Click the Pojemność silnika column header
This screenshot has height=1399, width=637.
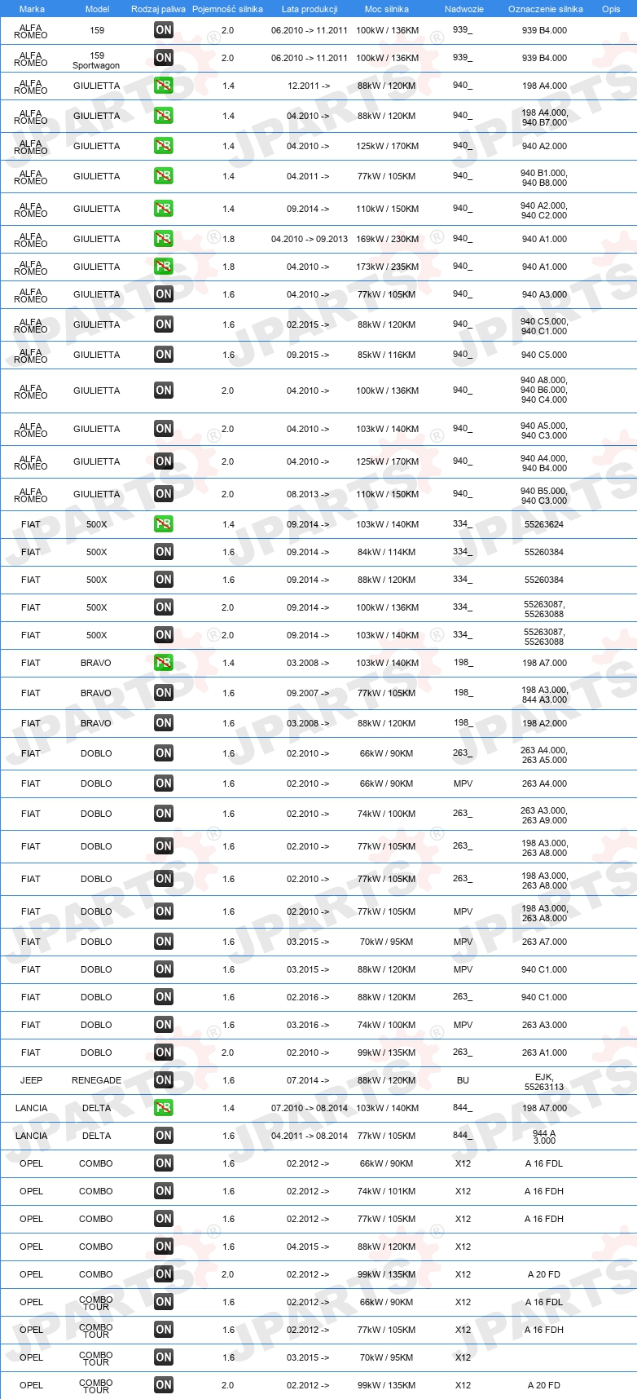coord(227,9)
